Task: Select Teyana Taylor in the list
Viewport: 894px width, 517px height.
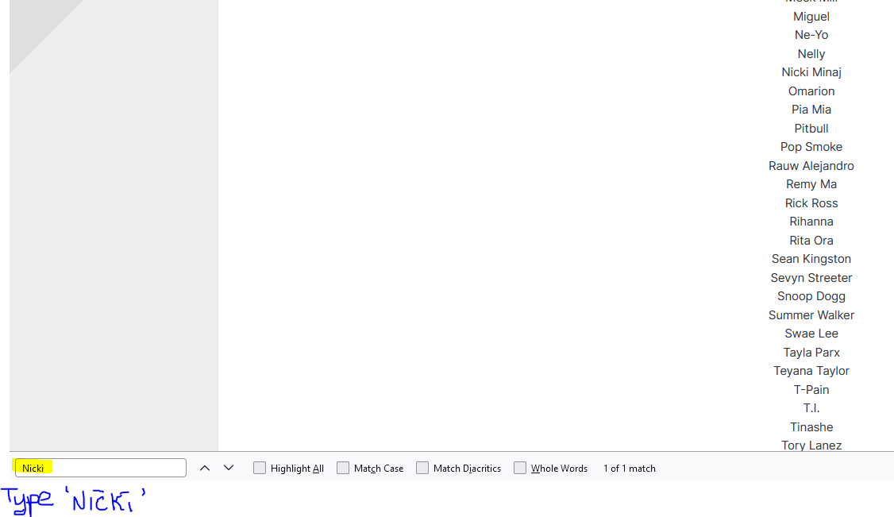Action: coord(811,371)
